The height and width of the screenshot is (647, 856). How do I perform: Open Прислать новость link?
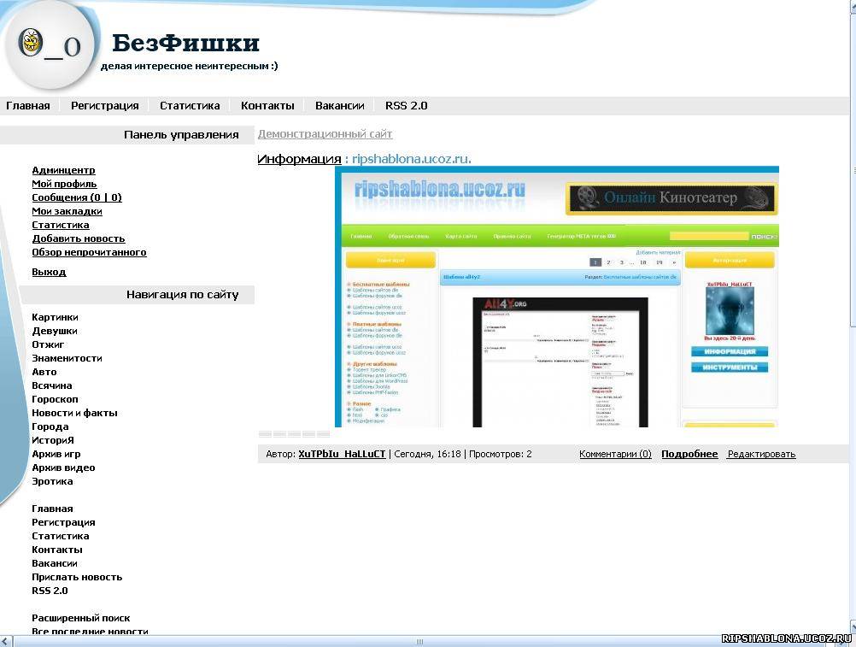[x=76, y=577]
